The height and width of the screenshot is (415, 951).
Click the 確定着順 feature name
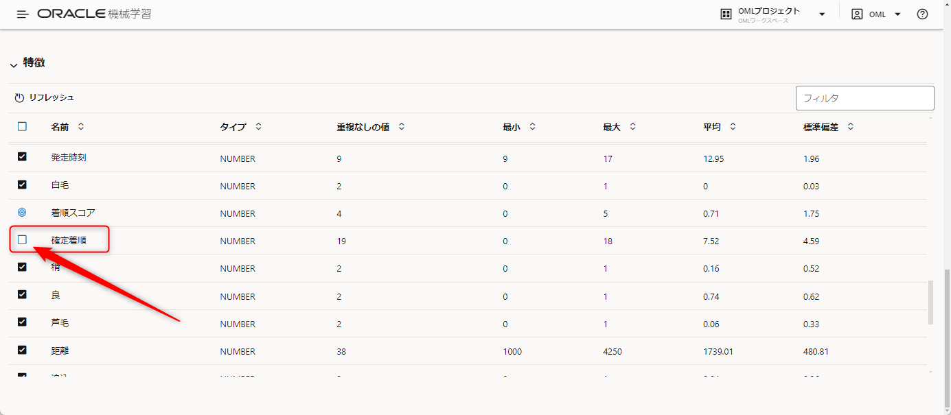pos(69,241)
